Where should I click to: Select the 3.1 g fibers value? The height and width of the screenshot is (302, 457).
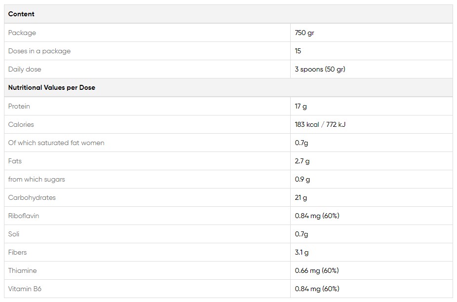[x=302, y=252]
